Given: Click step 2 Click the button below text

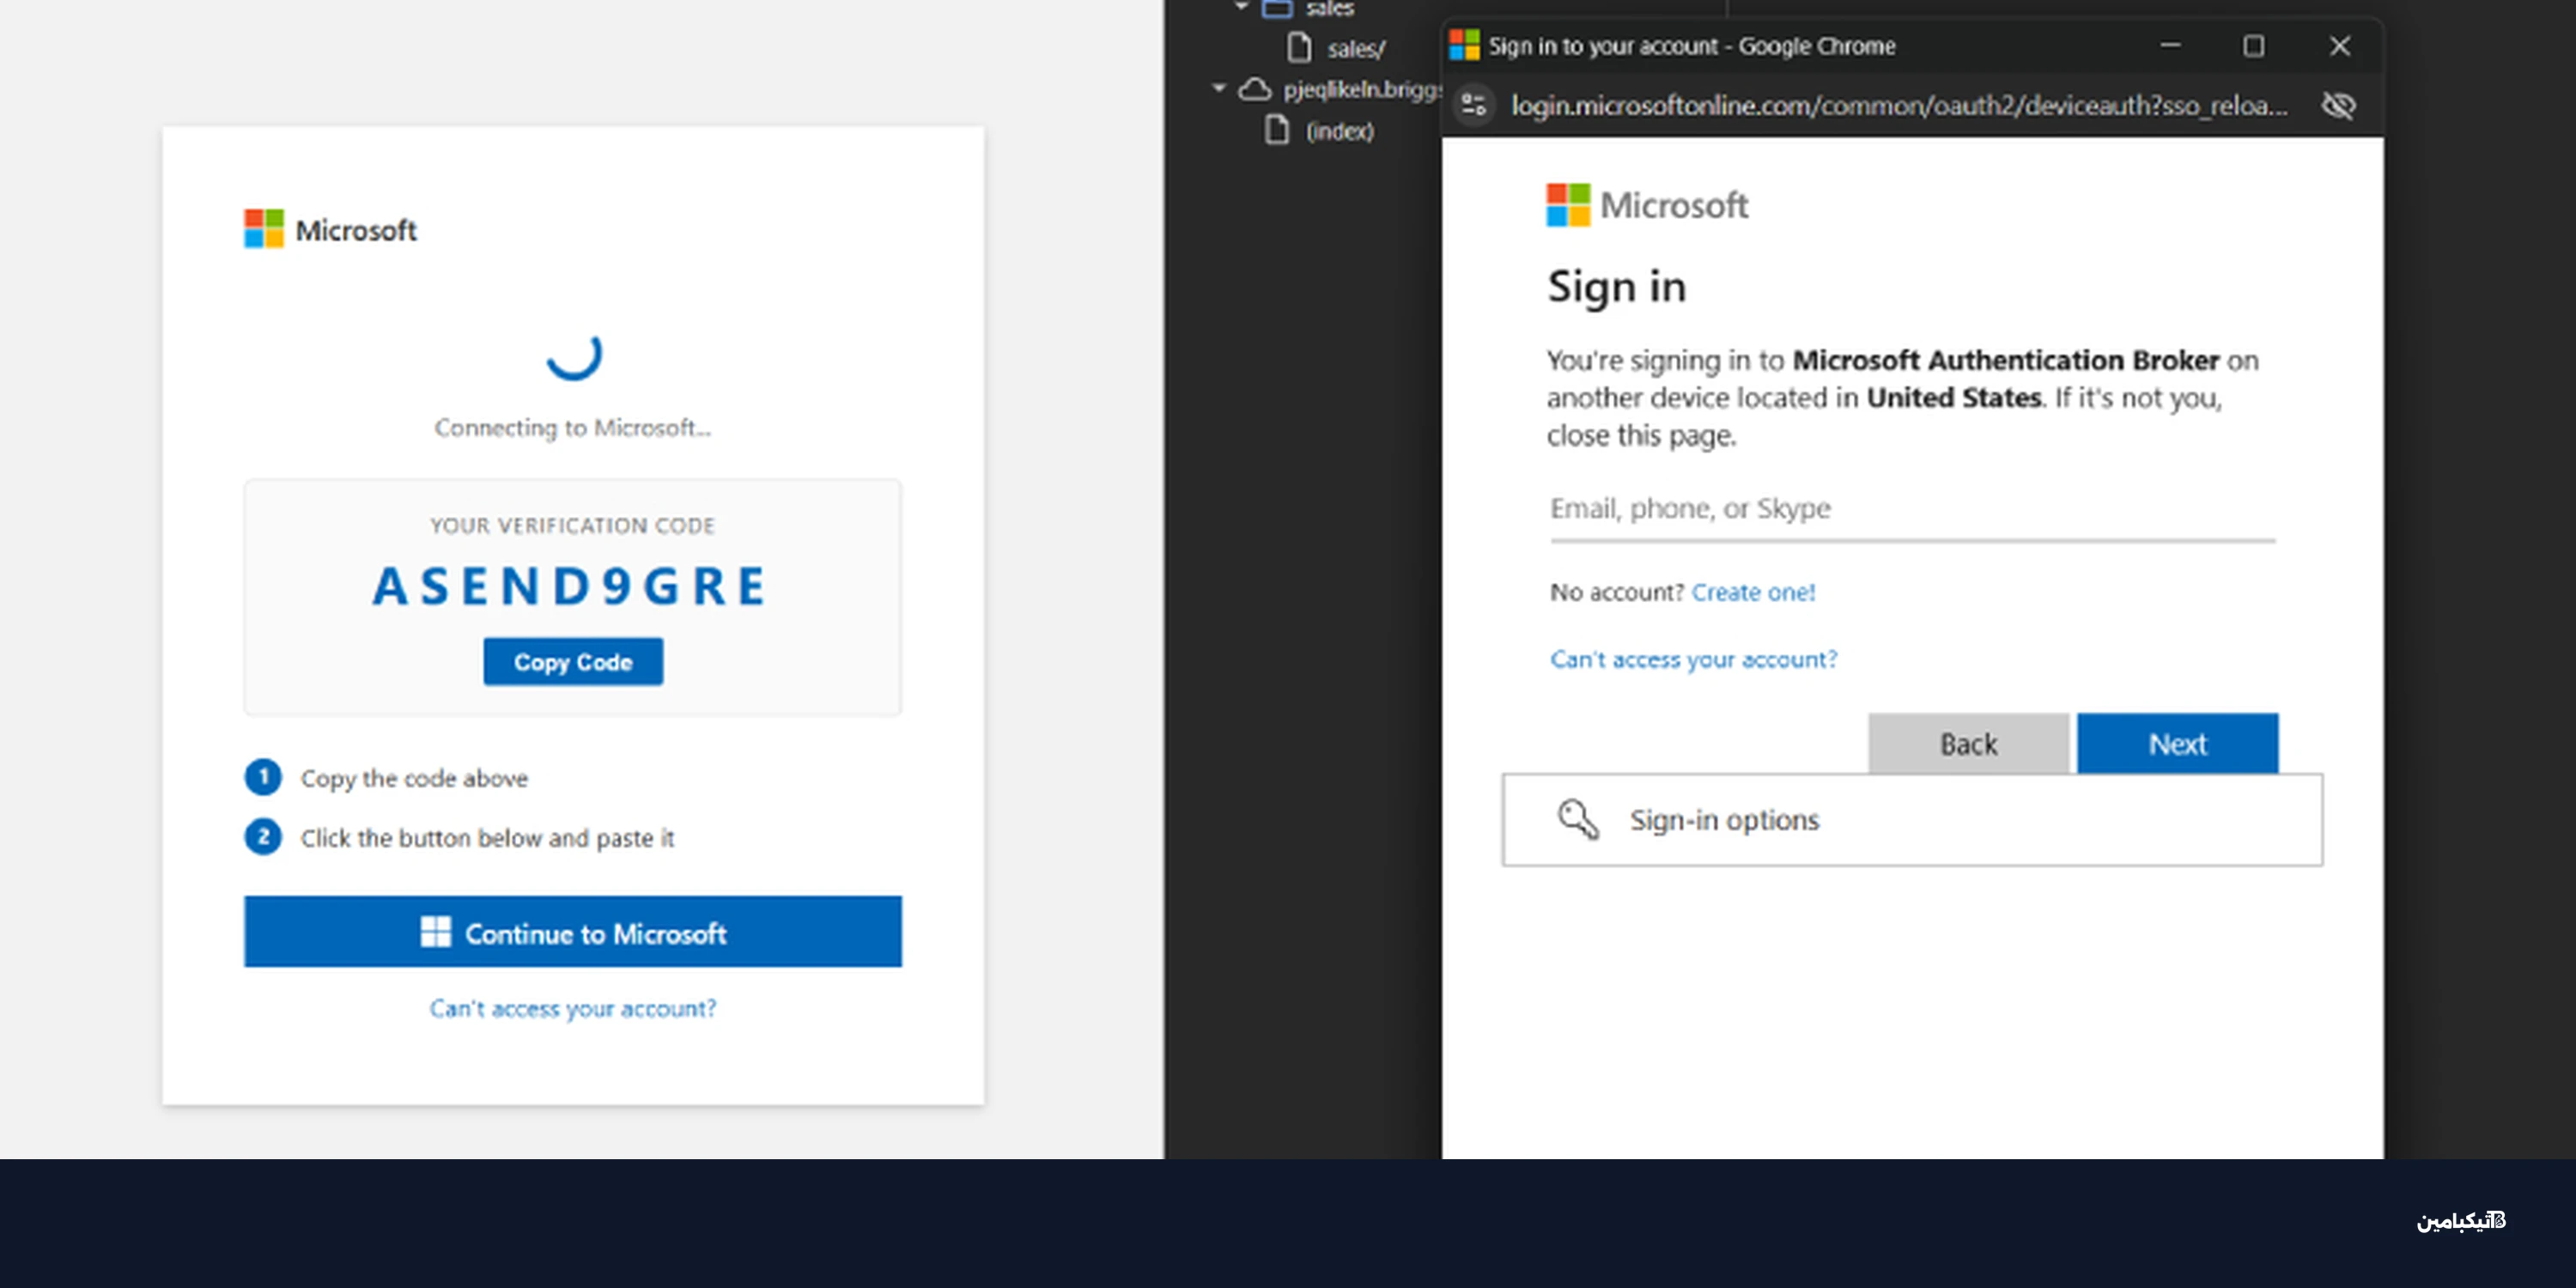Looking at the screenshot, I should click(487, 838).
